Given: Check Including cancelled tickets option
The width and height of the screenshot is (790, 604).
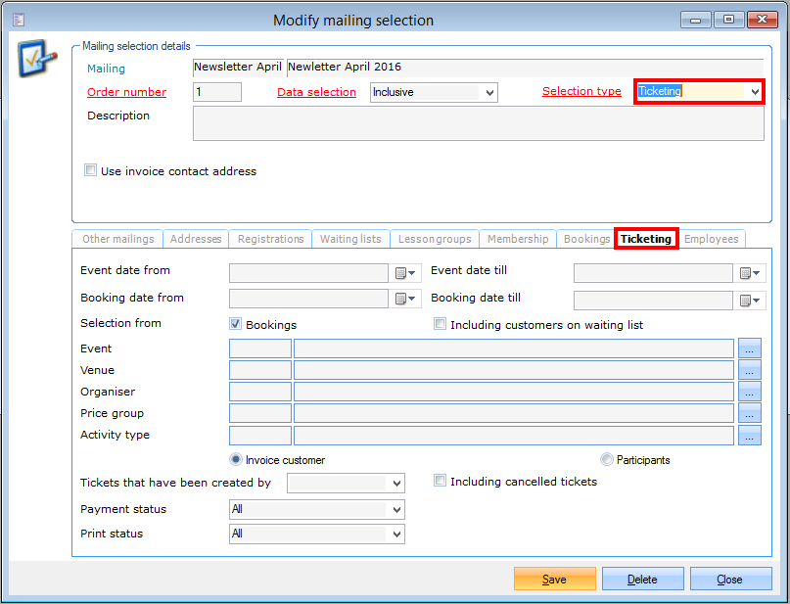Looking at the screenshot, I should coord(441,481).
